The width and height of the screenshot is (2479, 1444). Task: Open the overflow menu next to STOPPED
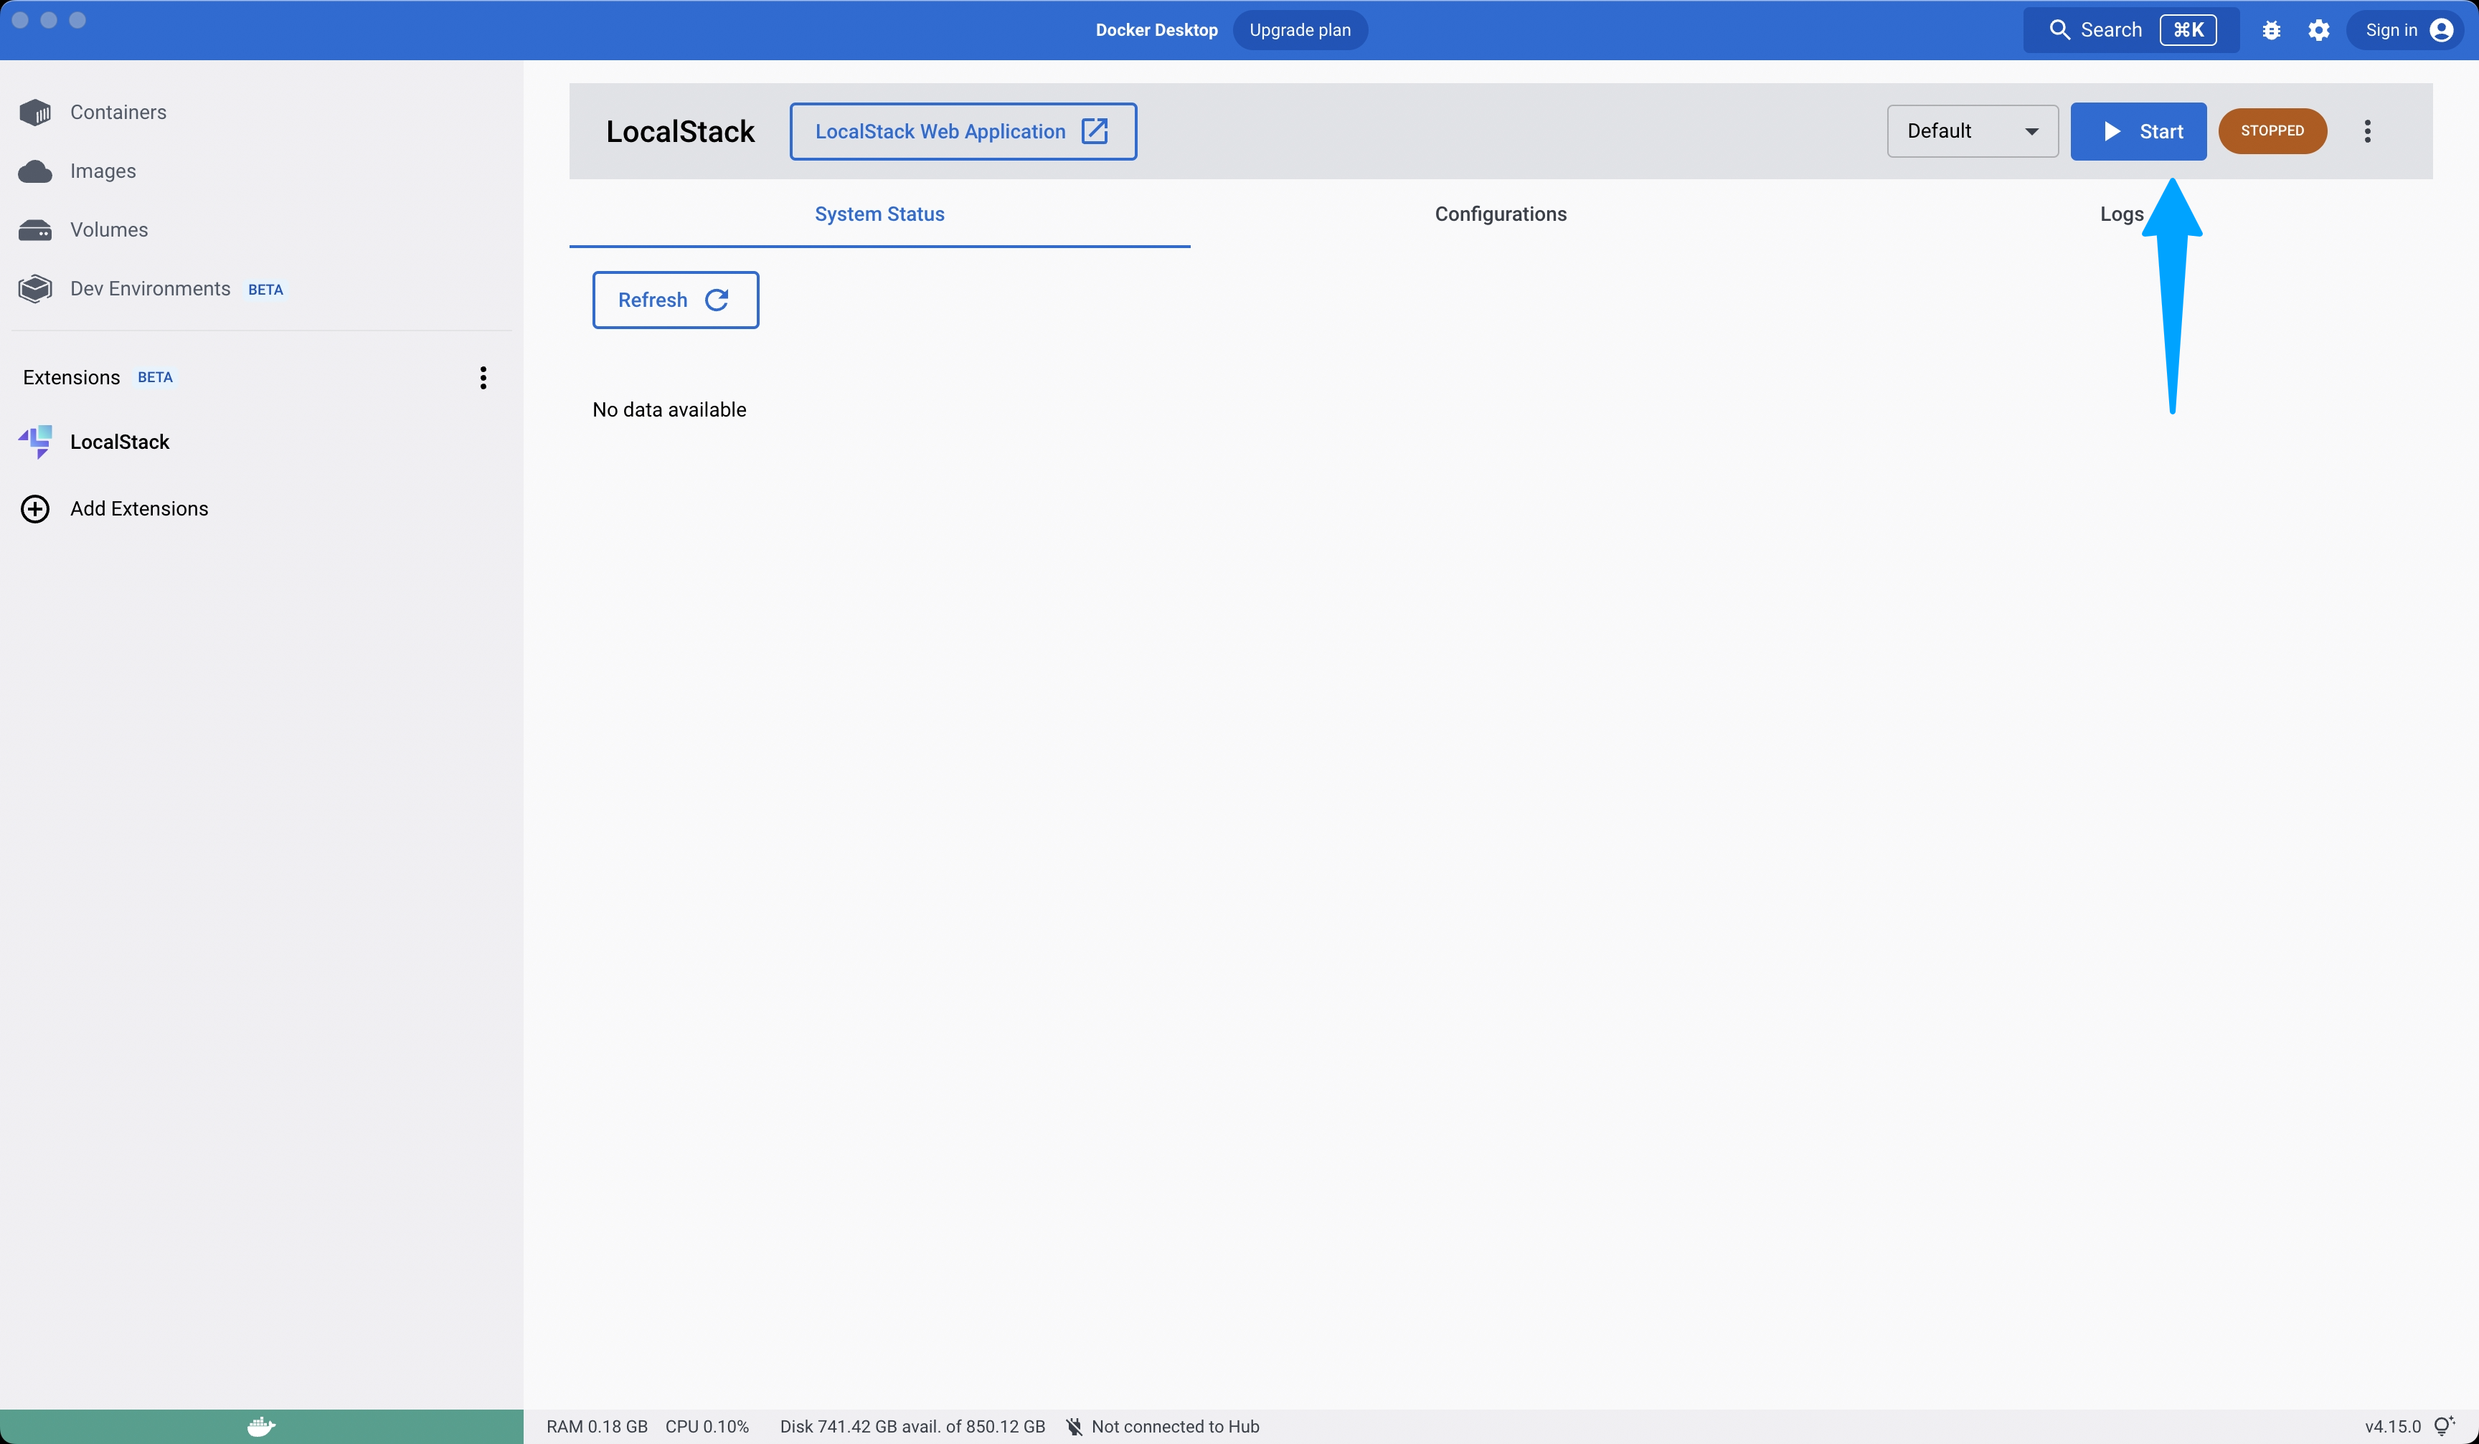tap(2368, 130)
